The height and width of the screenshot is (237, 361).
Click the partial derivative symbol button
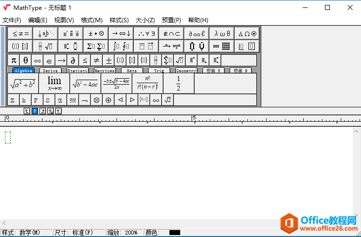point(73,60)
